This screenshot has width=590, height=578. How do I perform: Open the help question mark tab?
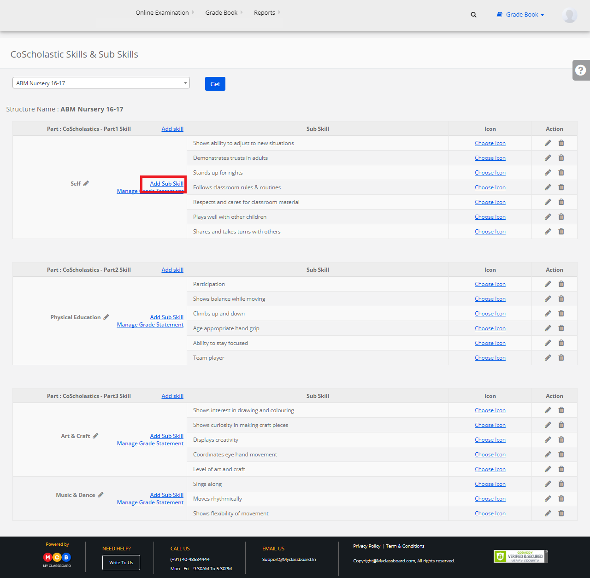[581, 70]
